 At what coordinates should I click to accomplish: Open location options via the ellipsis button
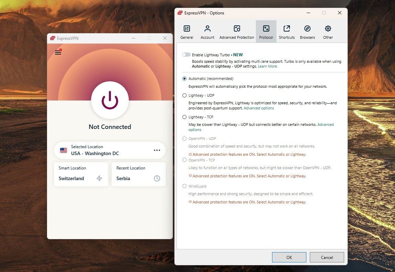157,150
